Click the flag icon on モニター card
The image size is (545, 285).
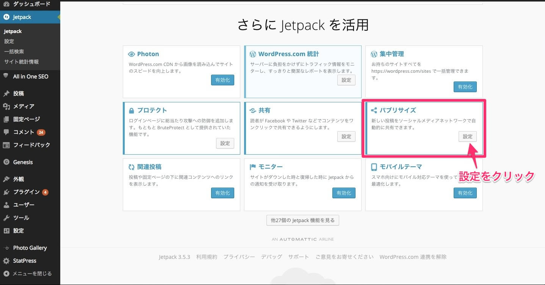click(x=253, y=167)
